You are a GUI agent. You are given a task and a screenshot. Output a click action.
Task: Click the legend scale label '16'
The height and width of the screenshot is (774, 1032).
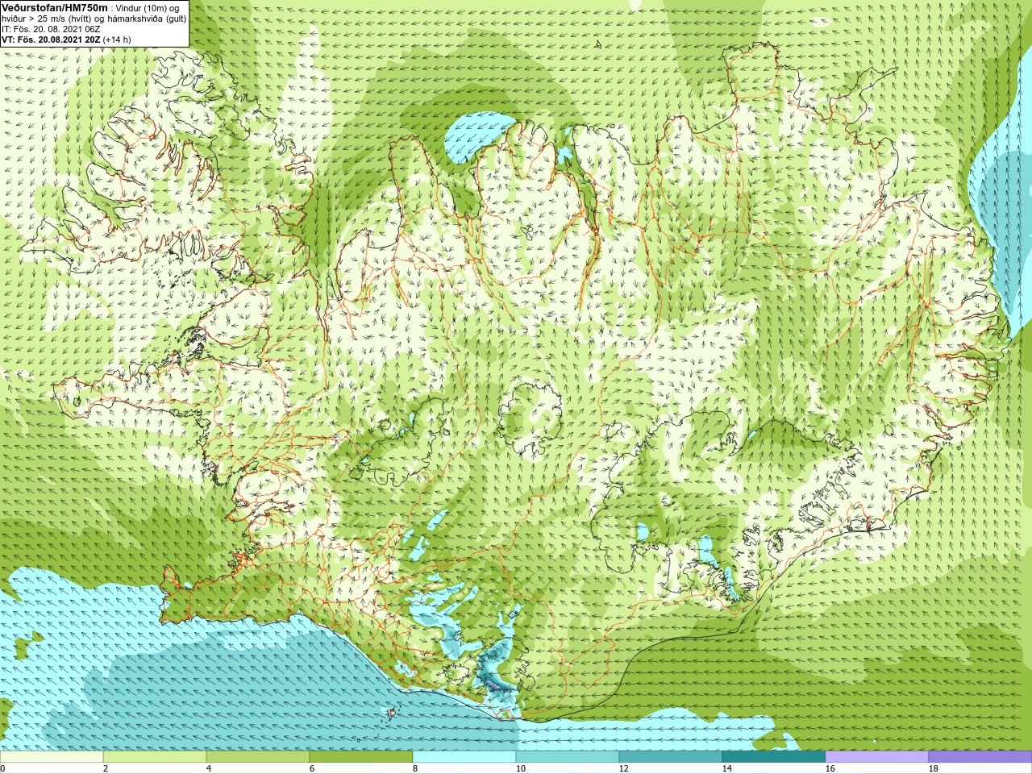click(830, 768)
